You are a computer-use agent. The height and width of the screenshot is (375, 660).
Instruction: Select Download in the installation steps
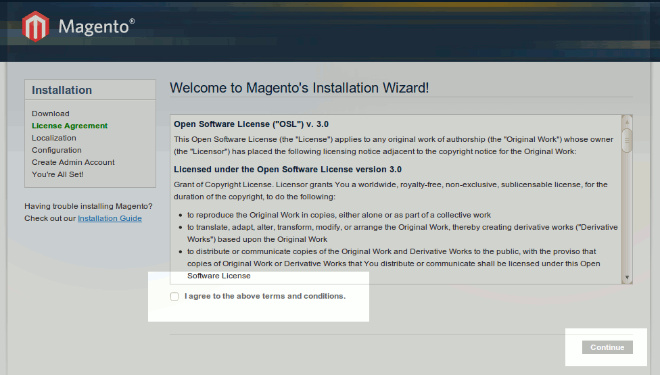tap(51, 114)
